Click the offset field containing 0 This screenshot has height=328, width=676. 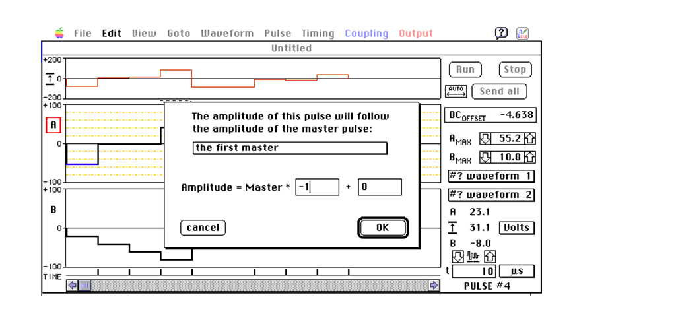(380, 187)
